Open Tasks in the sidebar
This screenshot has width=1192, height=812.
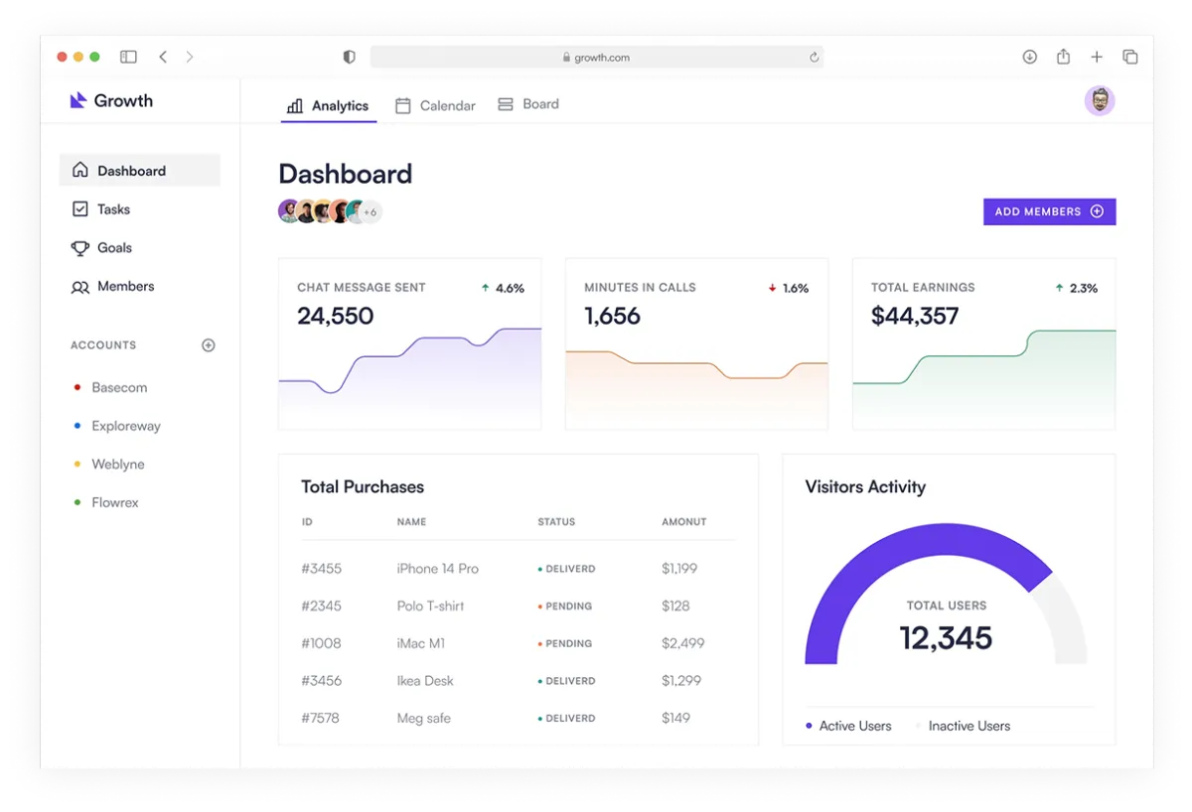coord(101,208)
